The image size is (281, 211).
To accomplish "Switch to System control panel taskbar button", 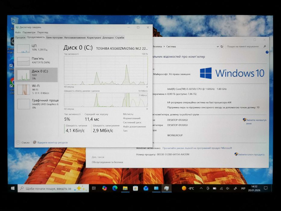I will [156, 188].
